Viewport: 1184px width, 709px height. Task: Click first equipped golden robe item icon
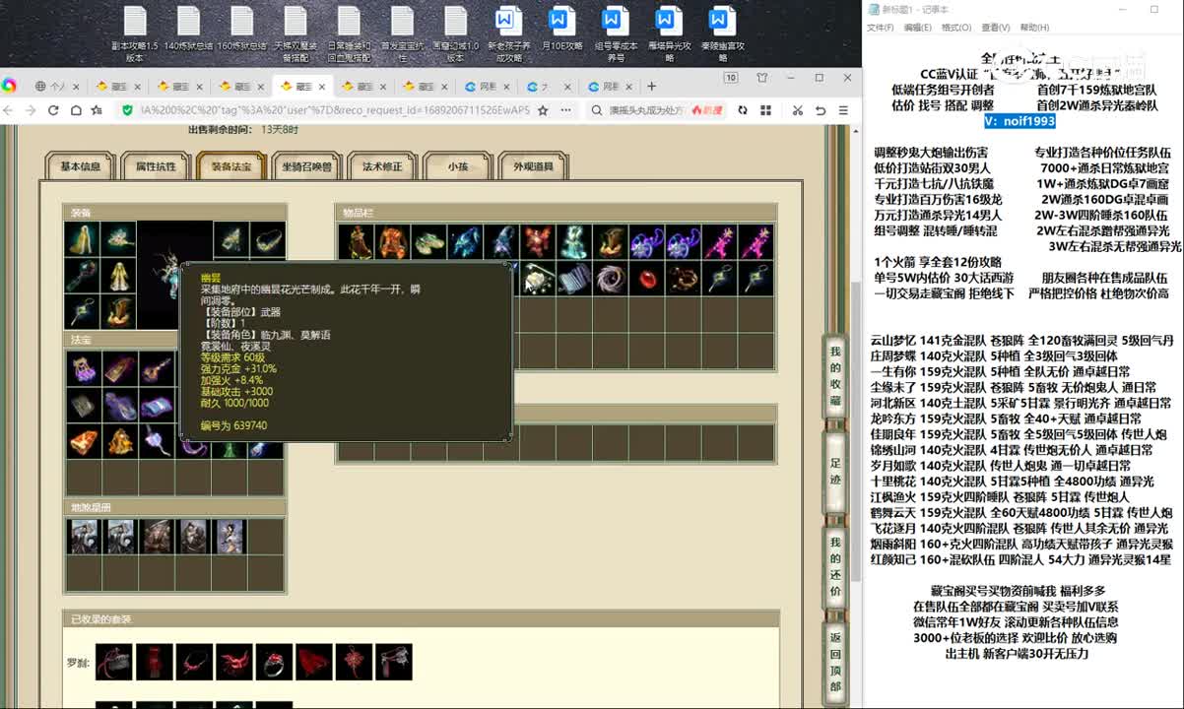84,240
